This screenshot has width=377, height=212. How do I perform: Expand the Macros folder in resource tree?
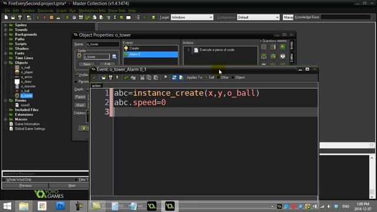click(5, 119)
